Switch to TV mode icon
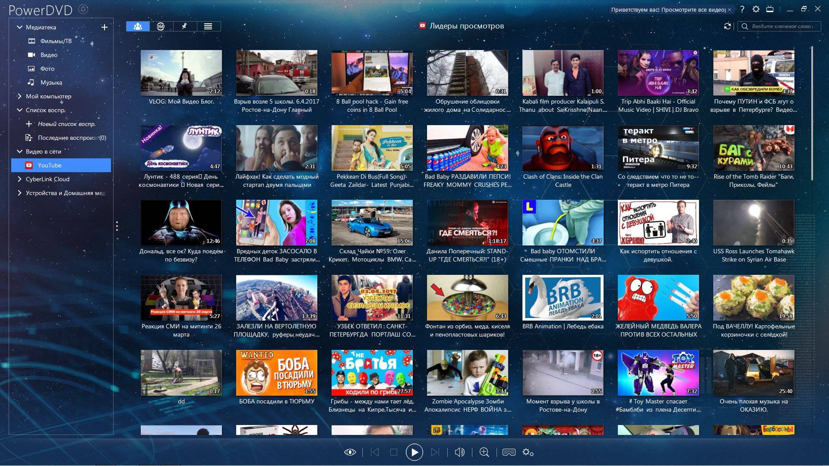 (769, 9)
